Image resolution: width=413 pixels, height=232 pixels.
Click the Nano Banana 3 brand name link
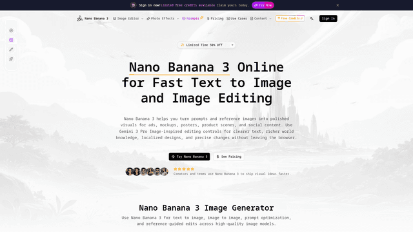coord(96,19)
